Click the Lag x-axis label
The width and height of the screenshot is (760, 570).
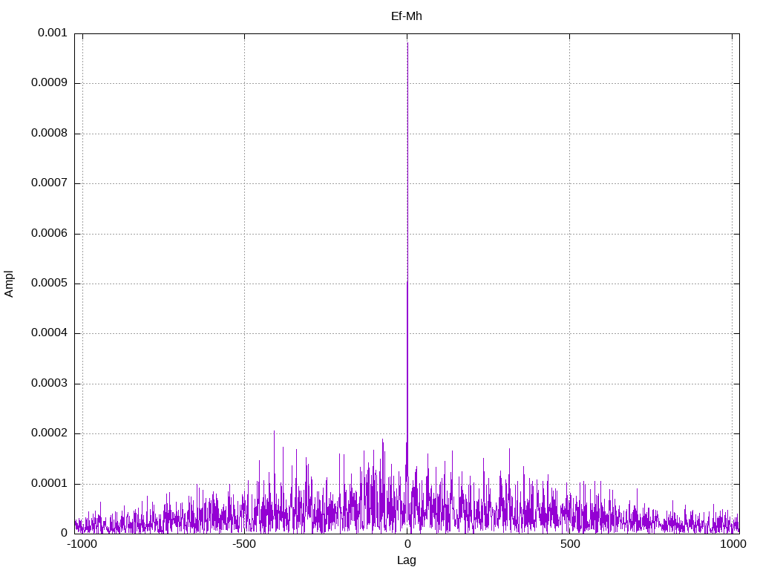(x=406, y=560)
